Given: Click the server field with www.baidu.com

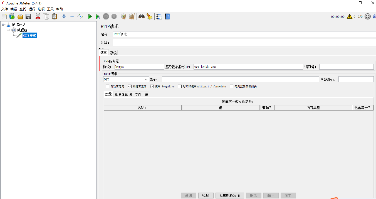Looking at the screenshot, I should pos(248,67).
